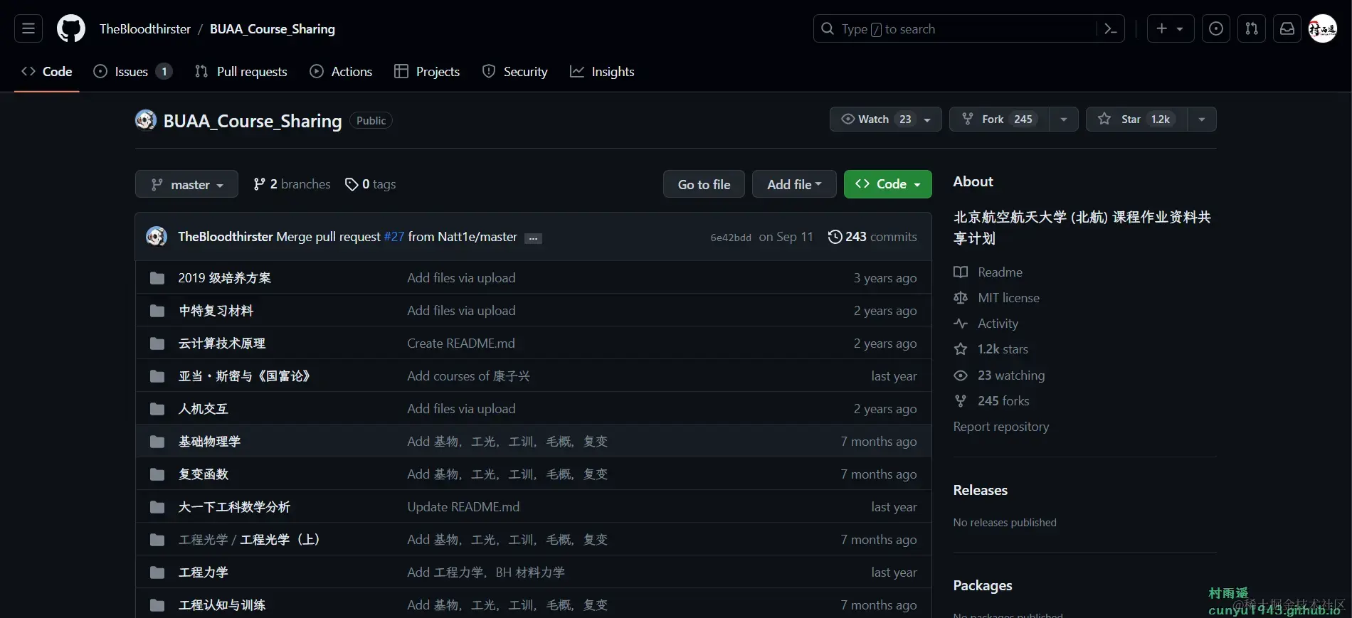Open the pull requests icon in header

click(1252, 28)
